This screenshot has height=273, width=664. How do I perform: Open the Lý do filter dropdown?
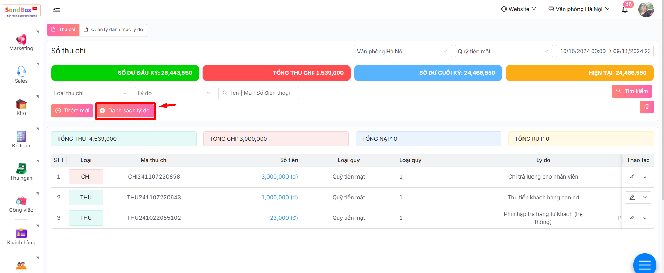(x=174, y=93)
